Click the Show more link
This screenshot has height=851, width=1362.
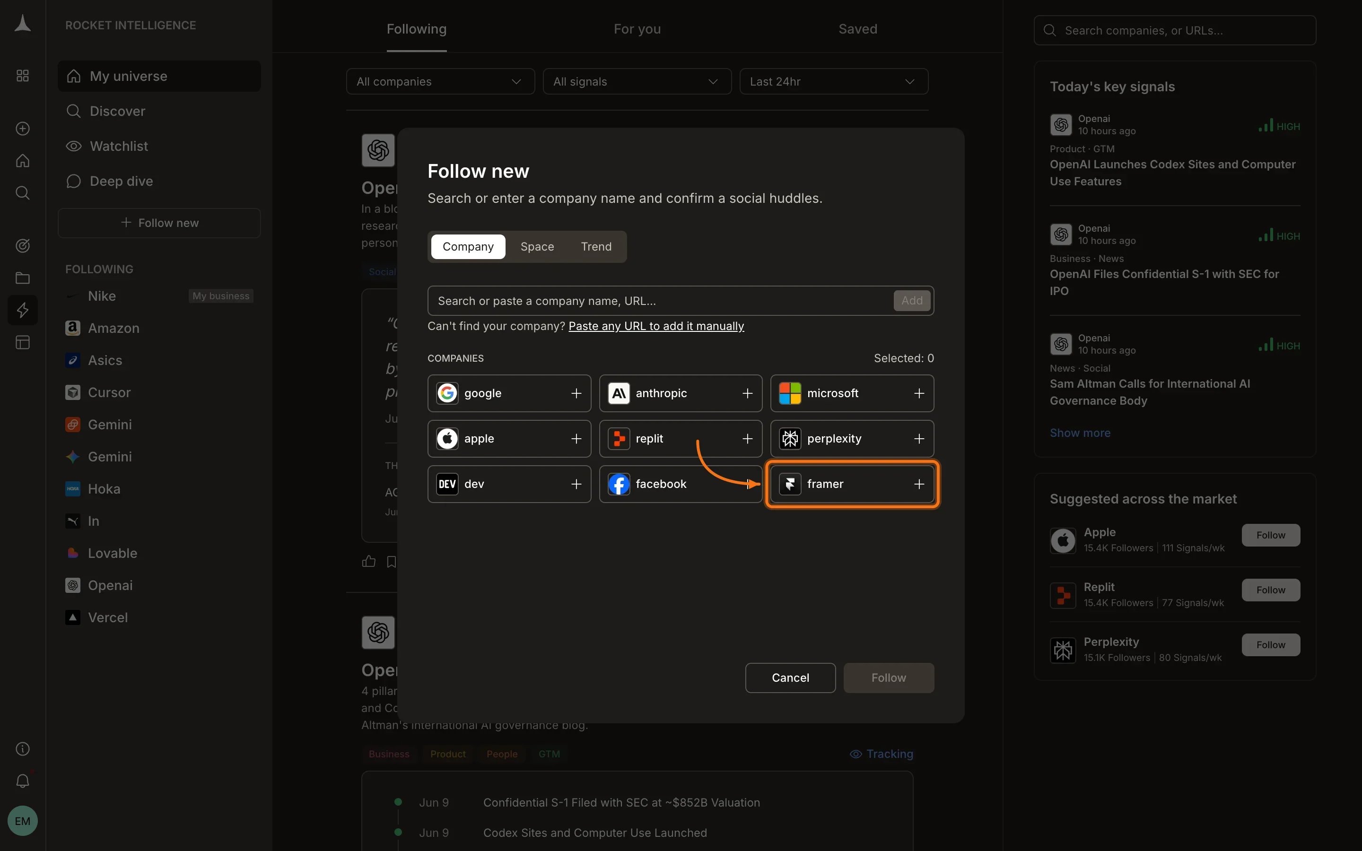[1080, 433]
